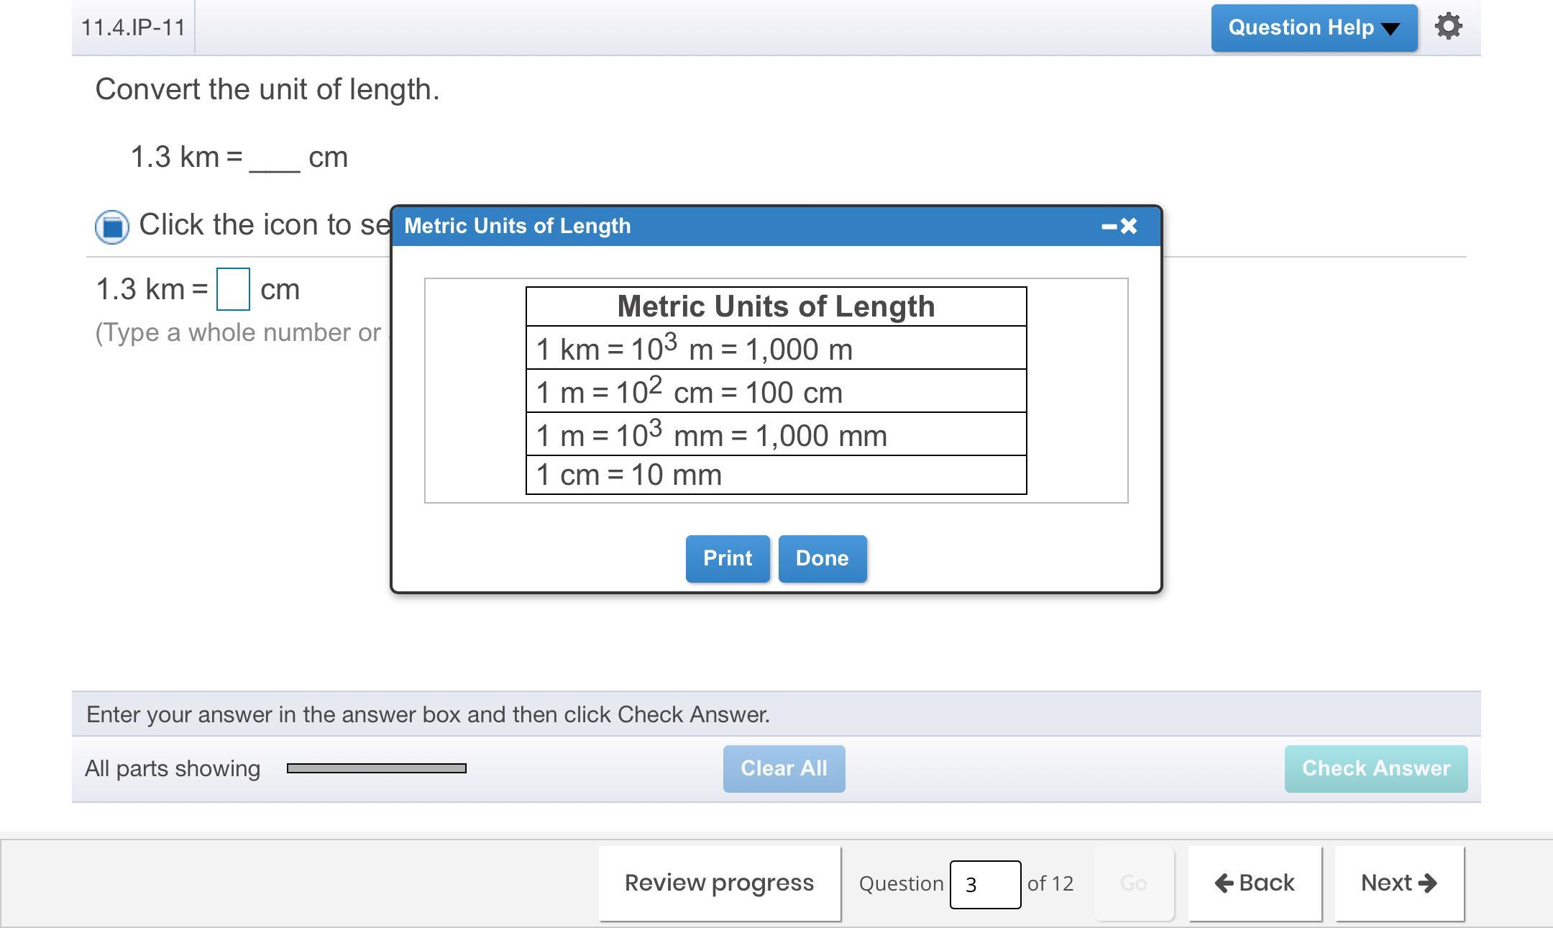
Task: Click the Check Answer button
Action: [x=1375, y=768]
